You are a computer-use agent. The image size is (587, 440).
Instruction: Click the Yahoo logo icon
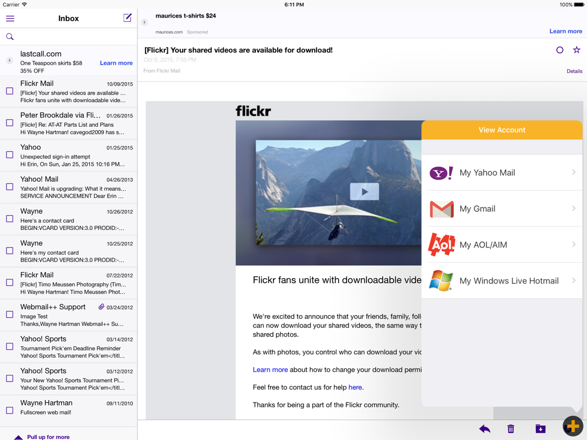coord(441,173)
